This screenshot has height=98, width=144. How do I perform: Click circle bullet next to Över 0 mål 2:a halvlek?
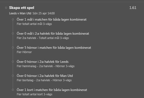(13, 33)
